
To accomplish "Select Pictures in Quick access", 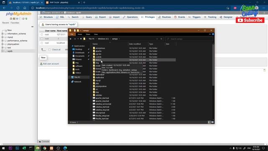I will (x=78, y=60).
